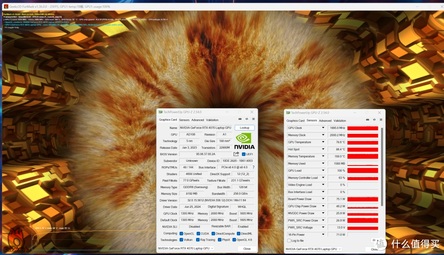Open the Memory Controller Load dropdown

pos(323,177)
